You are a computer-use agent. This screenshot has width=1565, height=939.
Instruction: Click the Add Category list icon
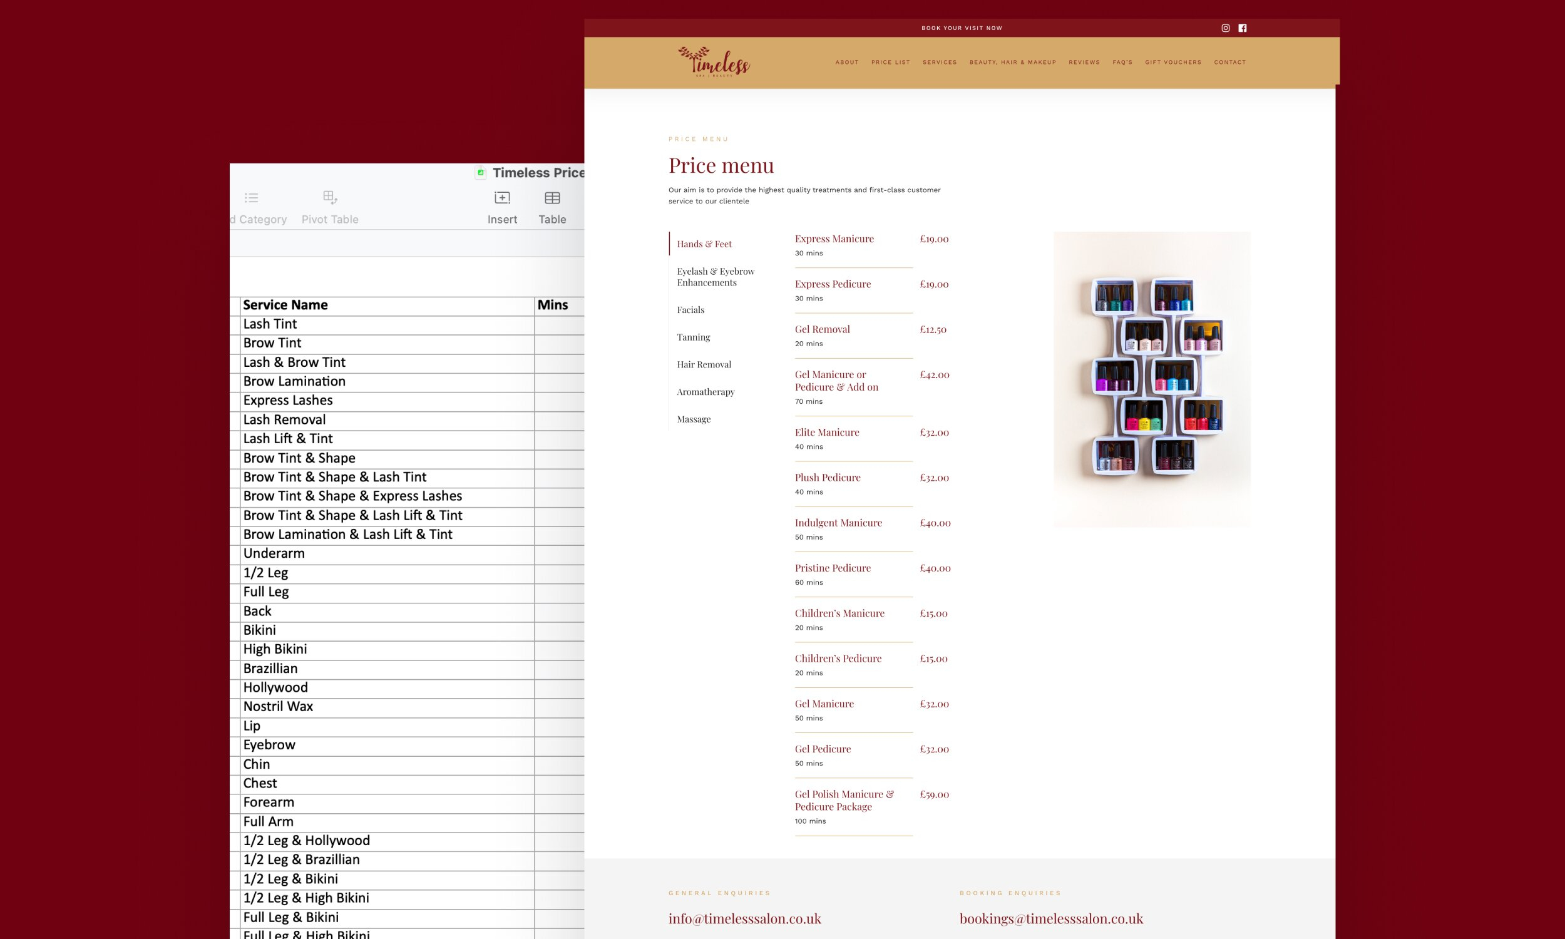(x=252, y=198)
